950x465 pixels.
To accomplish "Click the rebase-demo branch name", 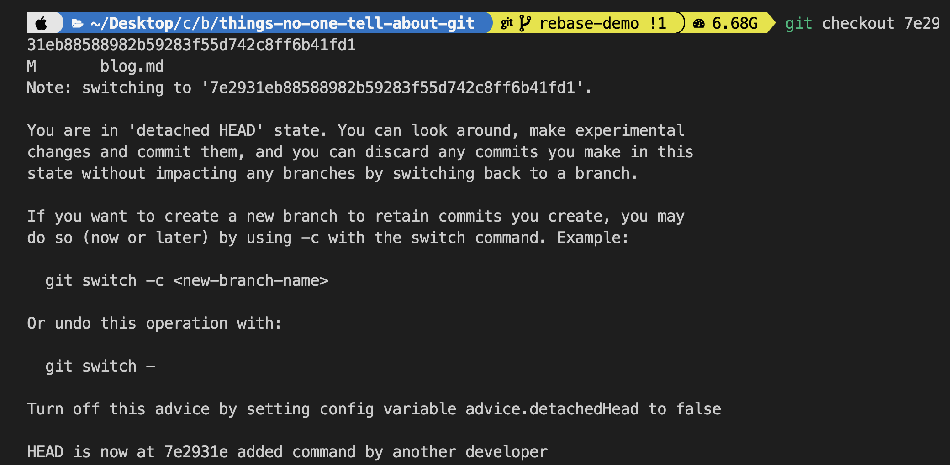I will [x=589, y=23].
